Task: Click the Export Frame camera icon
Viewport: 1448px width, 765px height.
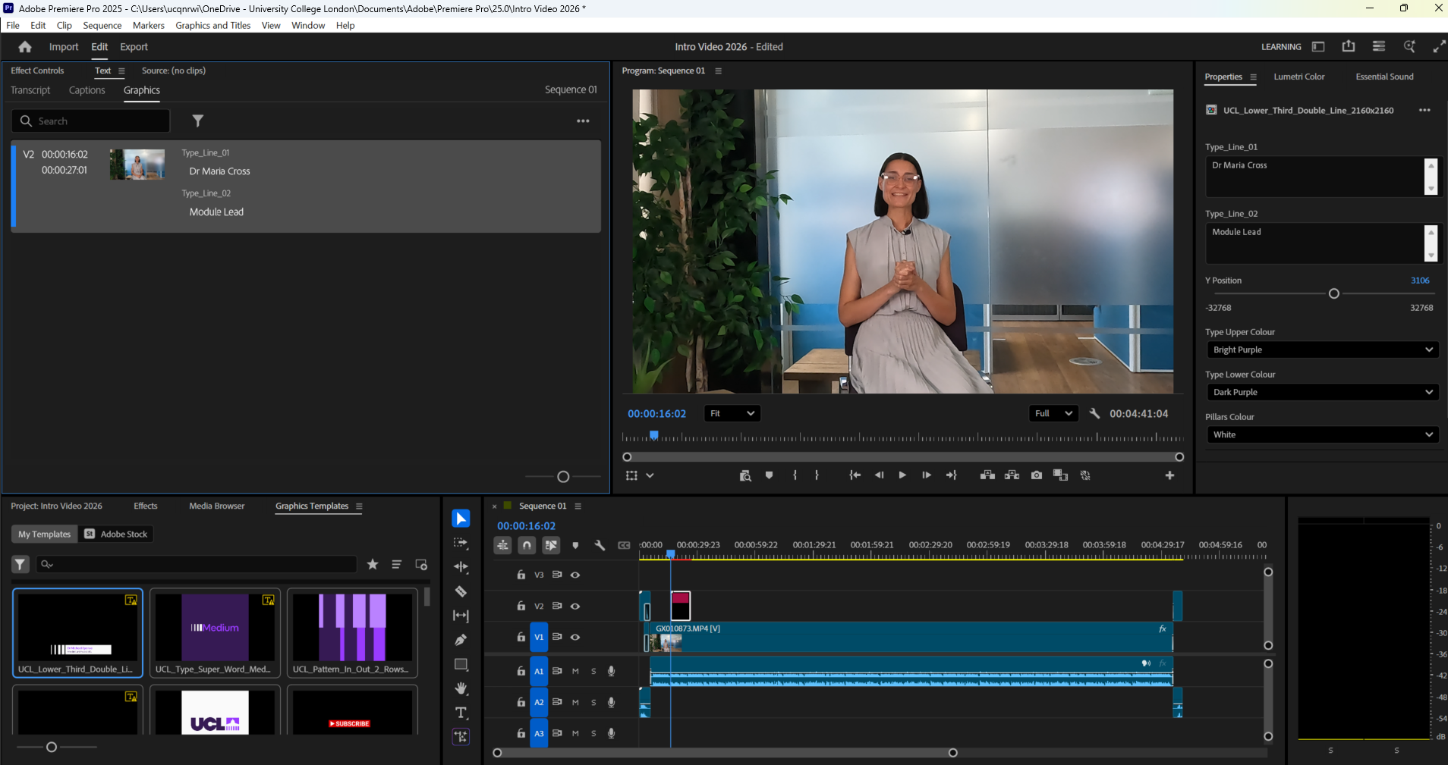Action: [x=1037, y=475]
